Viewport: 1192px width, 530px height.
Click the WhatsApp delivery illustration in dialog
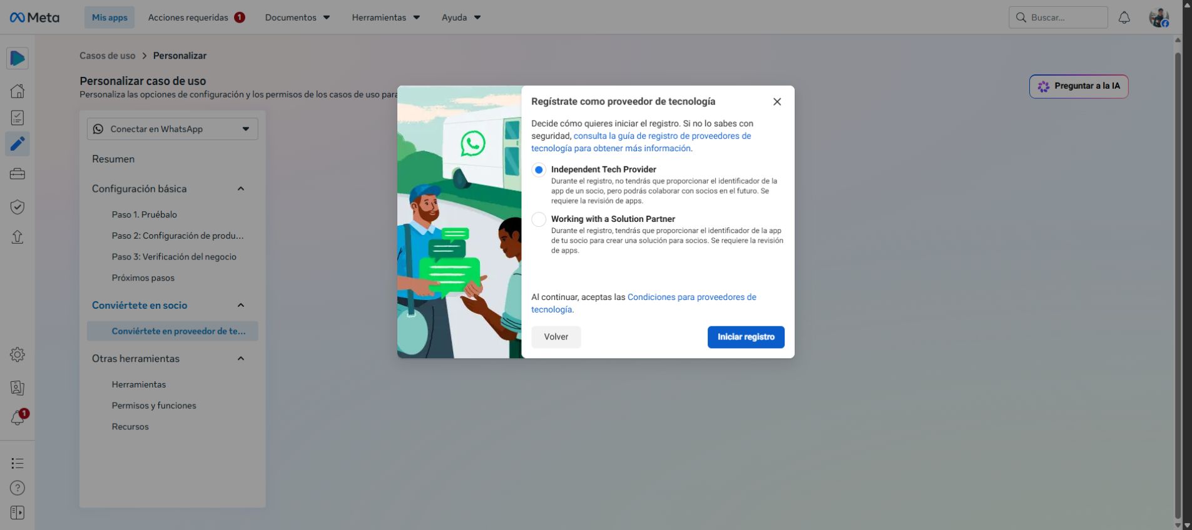[x=459, y=222]
